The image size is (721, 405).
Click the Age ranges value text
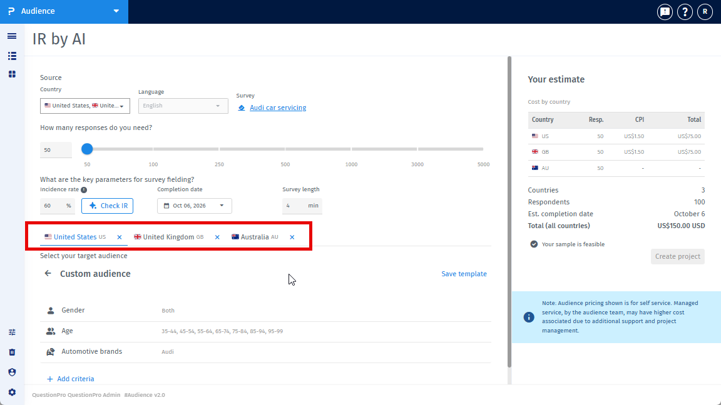(222, 331)
